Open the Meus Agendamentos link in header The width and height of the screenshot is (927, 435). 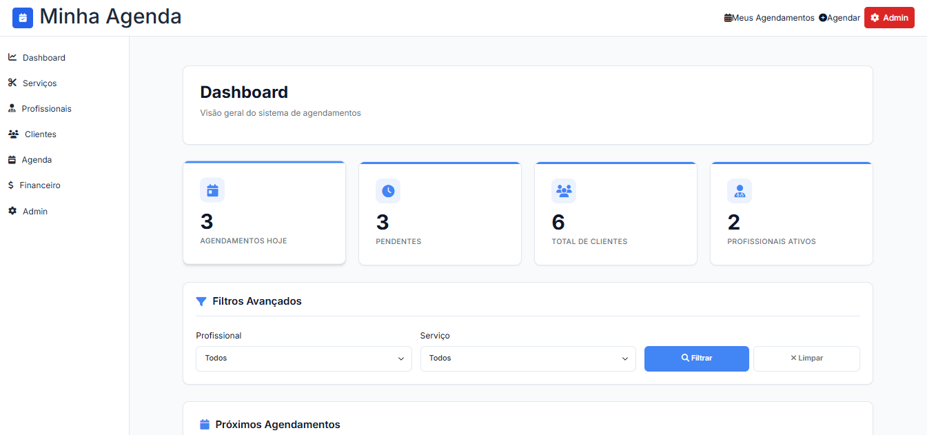769,18
